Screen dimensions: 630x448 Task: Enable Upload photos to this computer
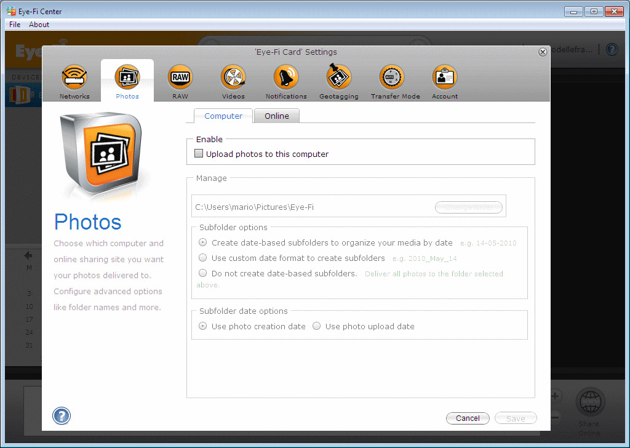[x=199, y=153]
